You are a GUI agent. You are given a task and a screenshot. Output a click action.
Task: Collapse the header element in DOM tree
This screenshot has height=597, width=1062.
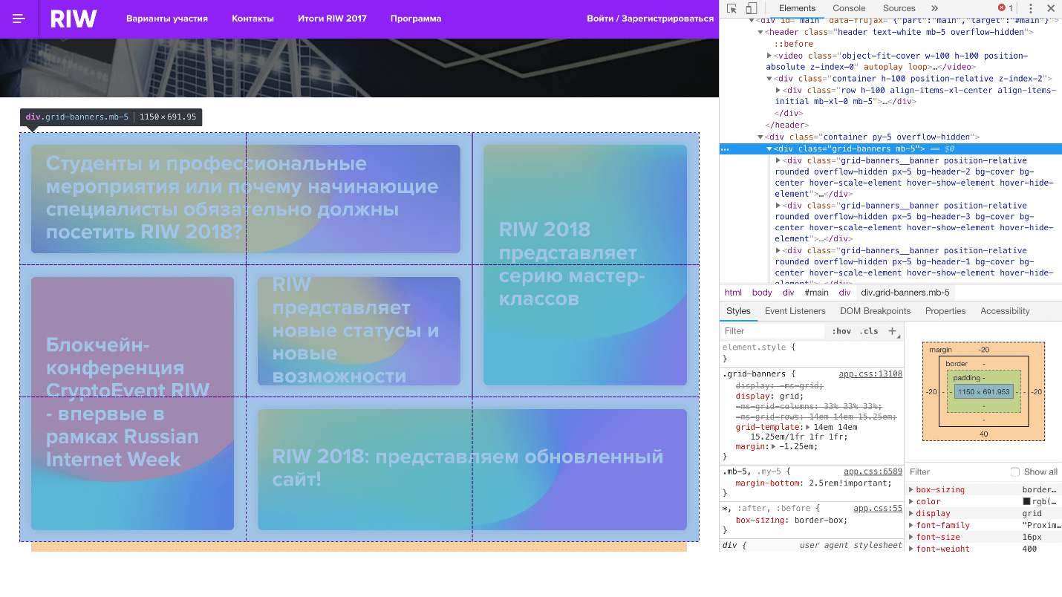[760, 31]
